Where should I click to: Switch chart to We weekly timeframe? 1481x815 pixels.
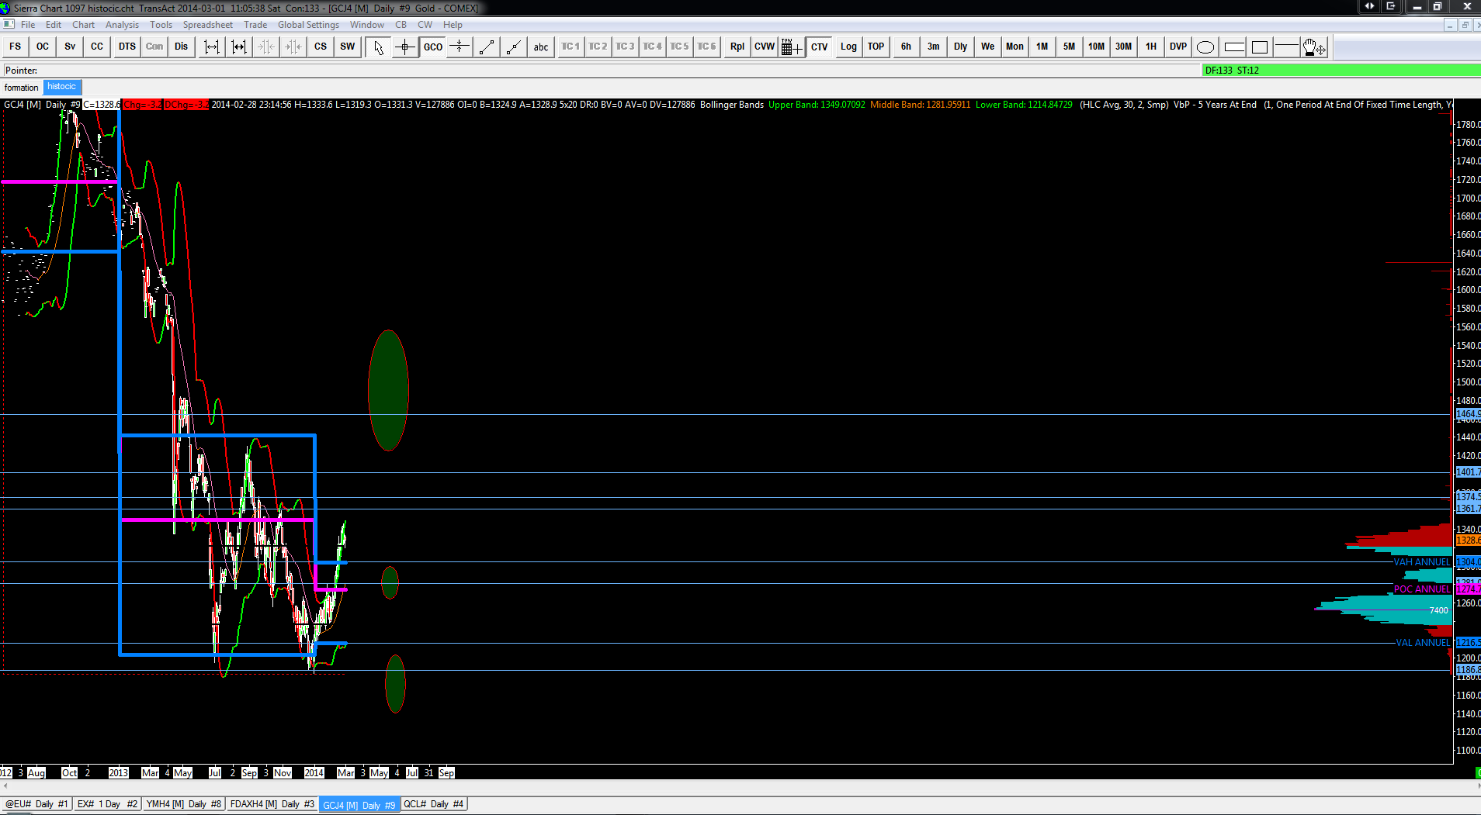(987, 47)
